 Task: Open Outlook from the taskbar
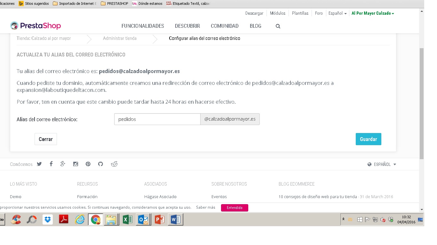click(x=144, y=219)
